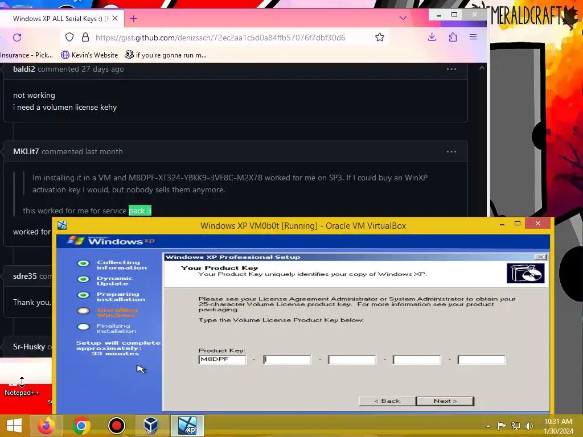Click VirtualBox window title bar icon

coord(62,225)
